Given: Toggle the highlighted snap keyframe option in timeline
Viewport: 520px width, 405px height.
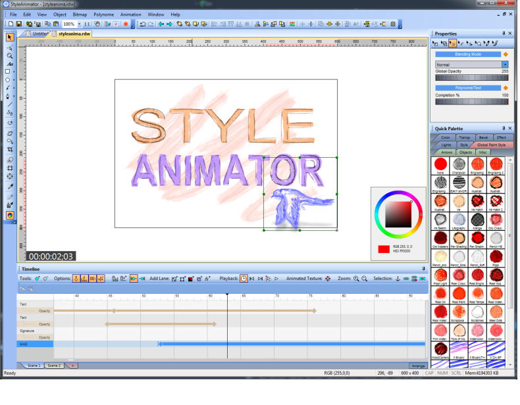Looking at the screenshot, I should (134, 279).
